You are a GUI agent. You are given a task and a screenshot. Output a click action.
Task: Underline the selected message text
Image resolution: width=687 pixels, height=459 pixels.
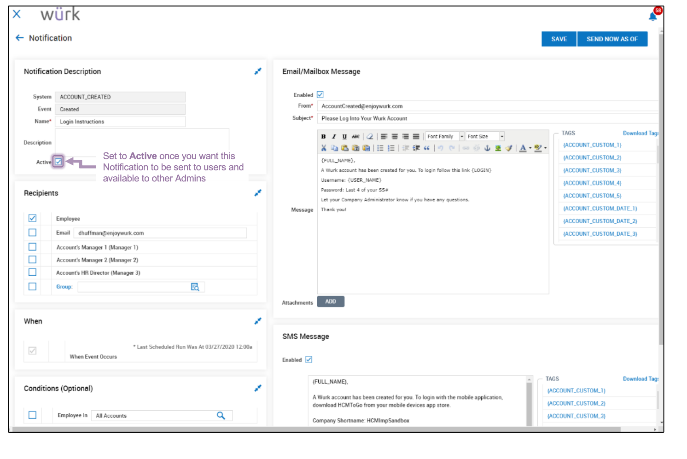tap(344, 136)
